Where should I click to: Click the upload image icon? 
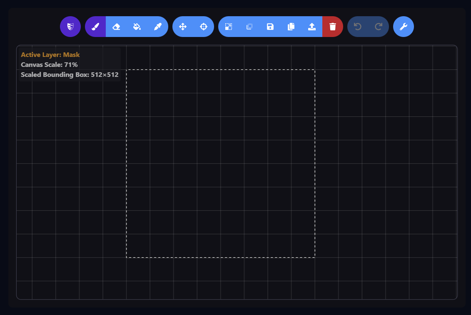[312, 27]
